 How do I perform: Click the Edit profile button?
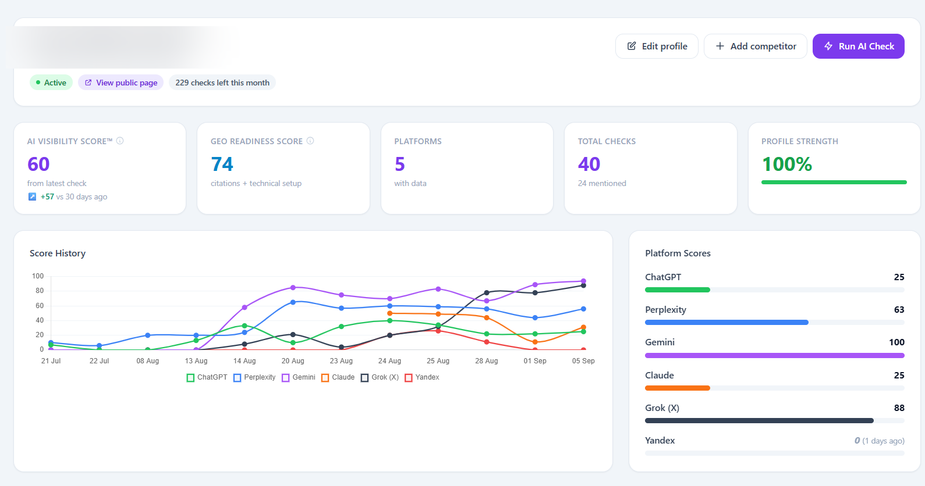point(657,47)
